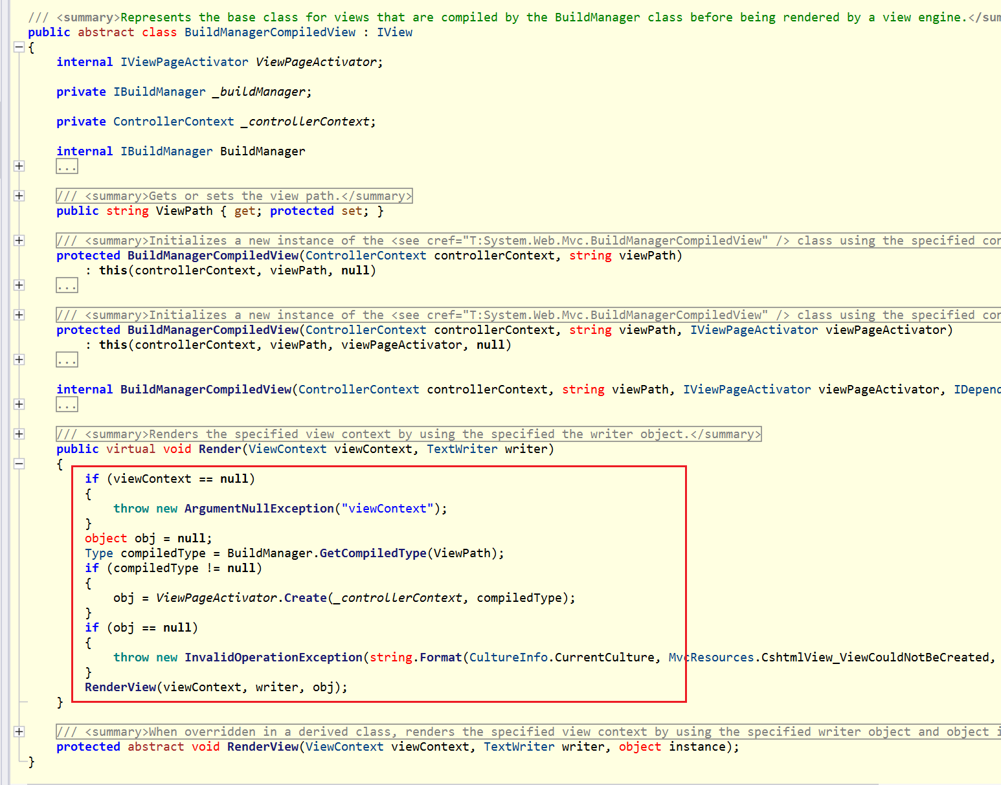
Task: Click "viewContext" string literal
Action: (387, 509)
